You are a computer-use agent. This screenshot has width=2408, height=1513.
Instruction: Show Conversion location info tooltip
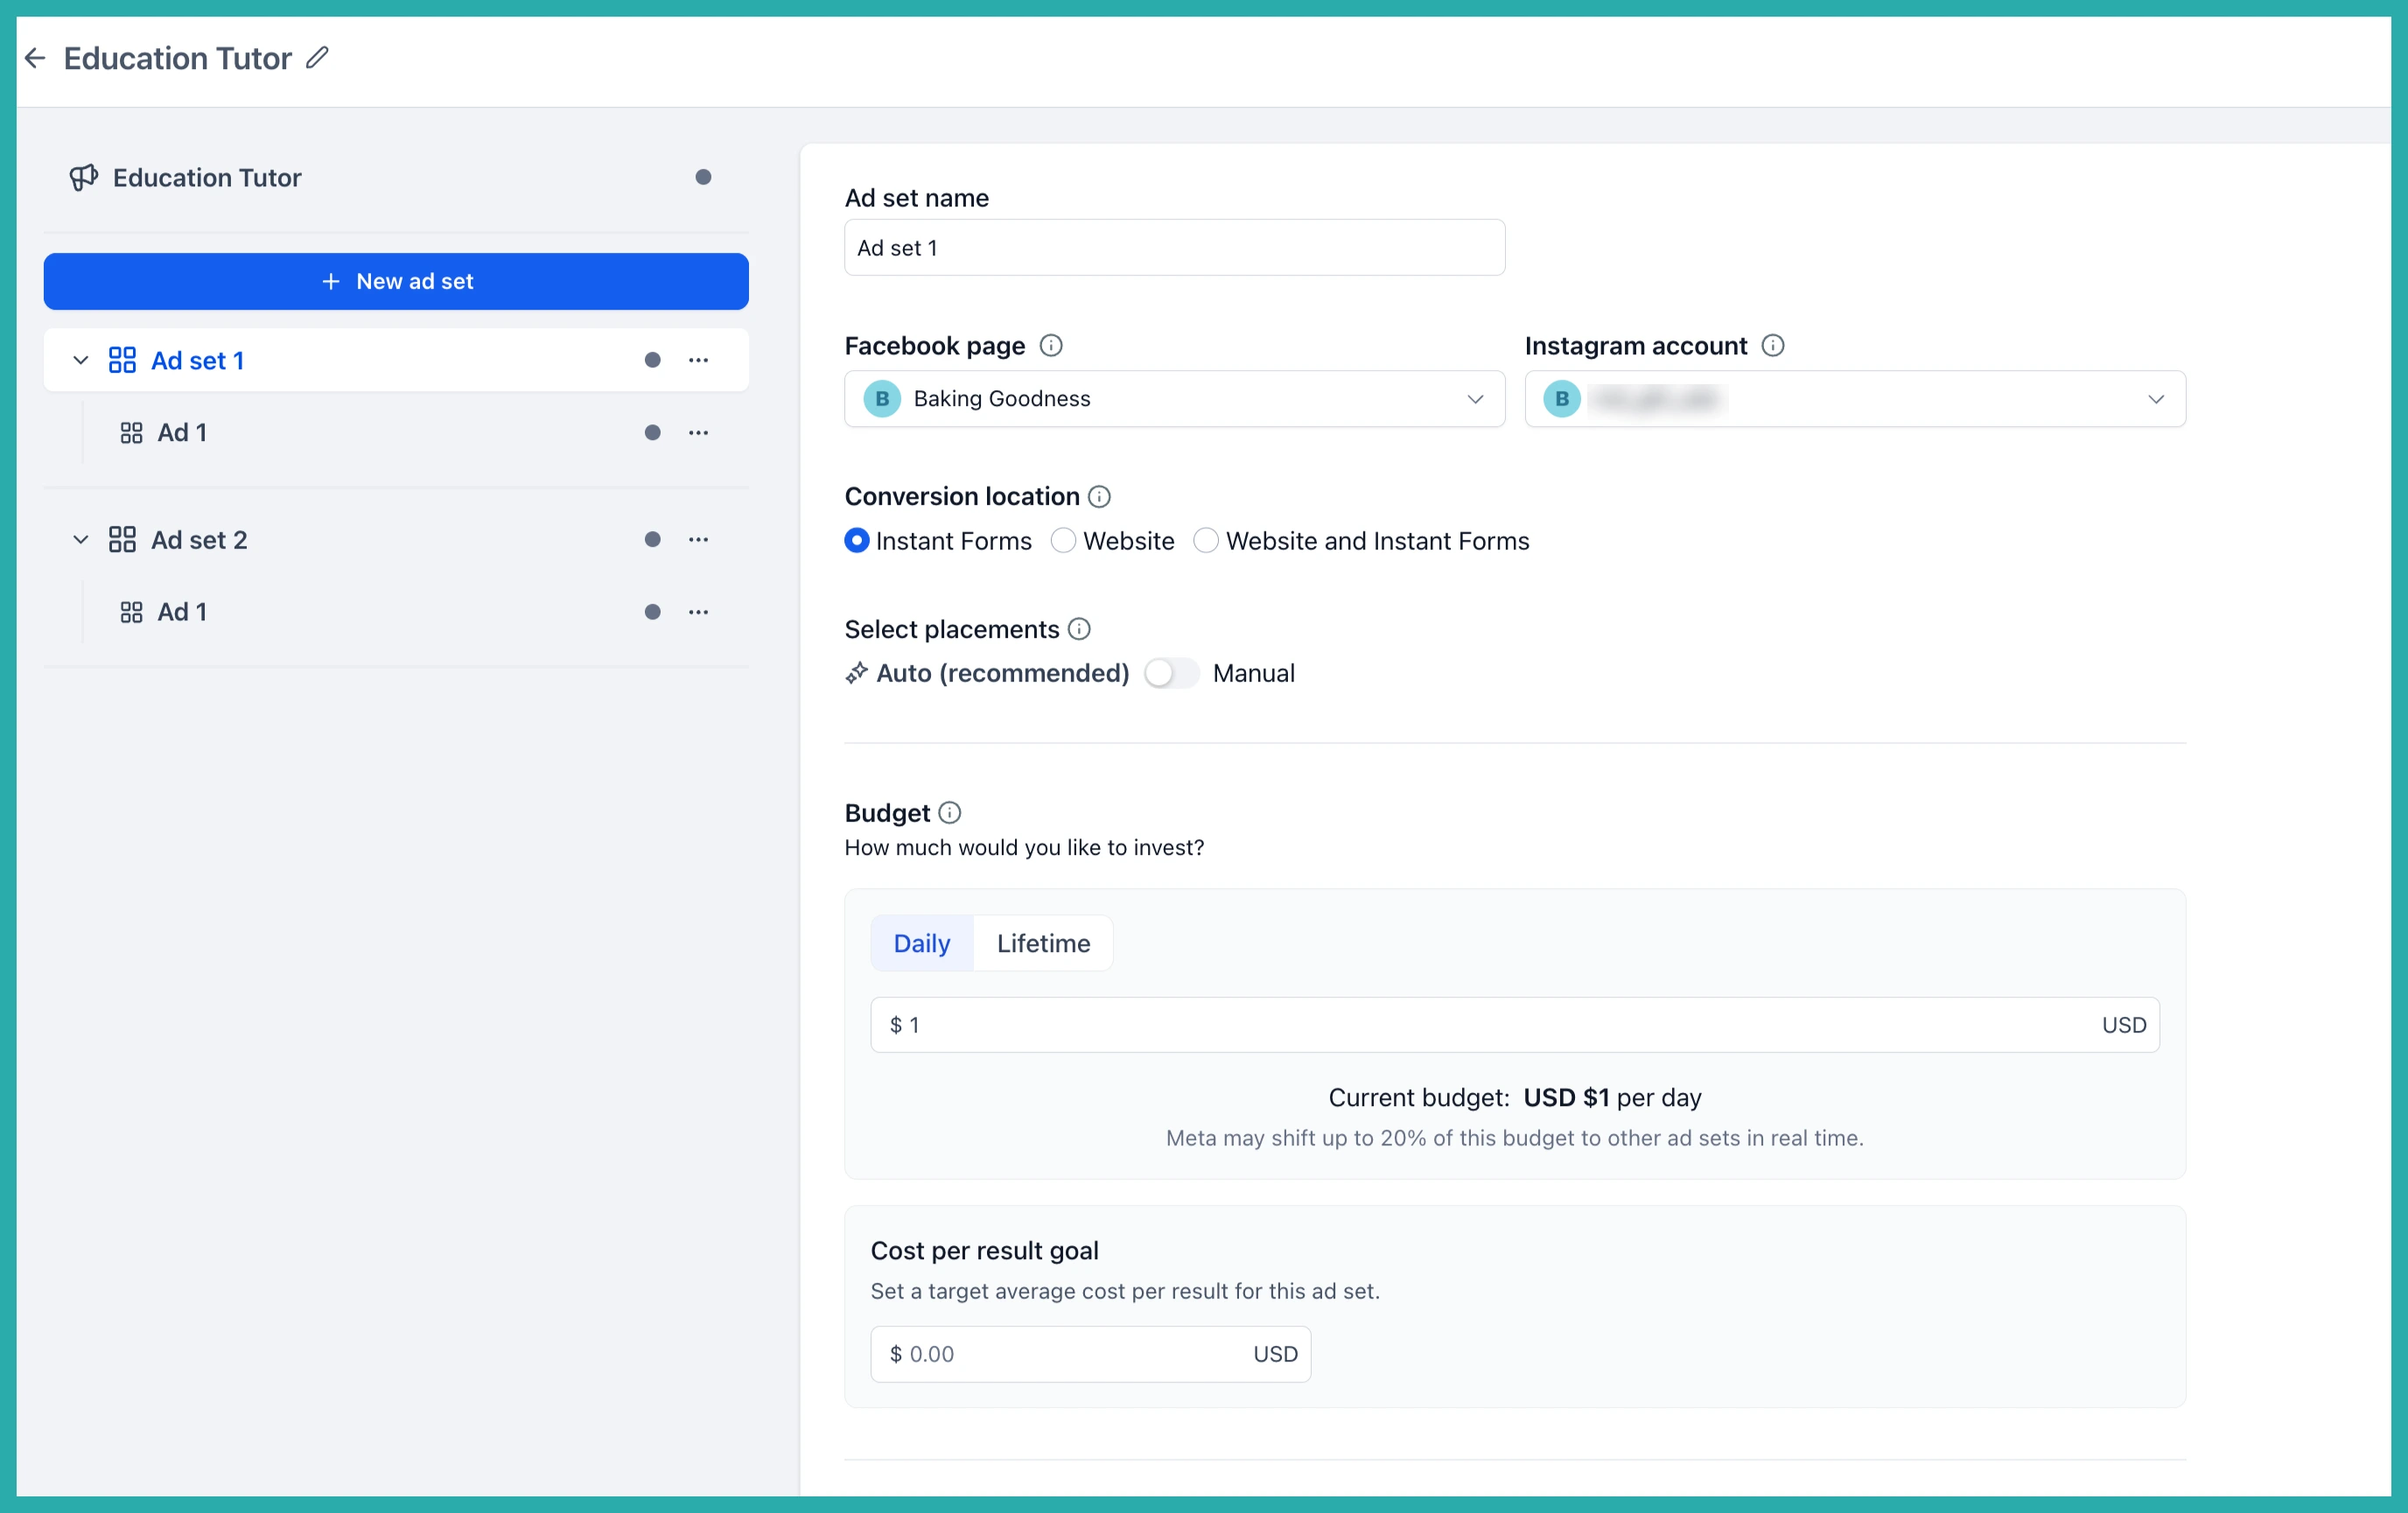pos(1099,496)
